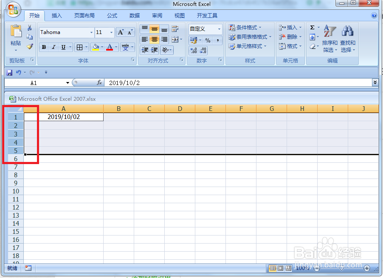The image size is (383, 278).
Task: Click the Help question mark icon
Action: [374, 15]
